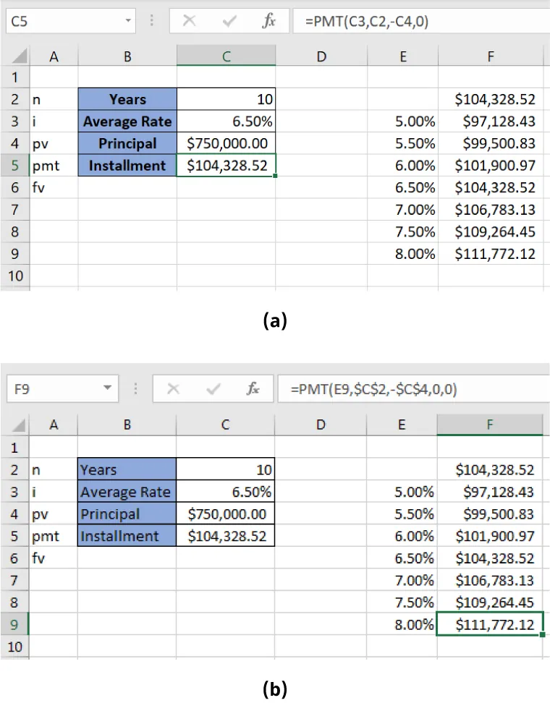
Task: Click the Cancel (X) icon in the formula bar
Action: [x=190, y=20]
